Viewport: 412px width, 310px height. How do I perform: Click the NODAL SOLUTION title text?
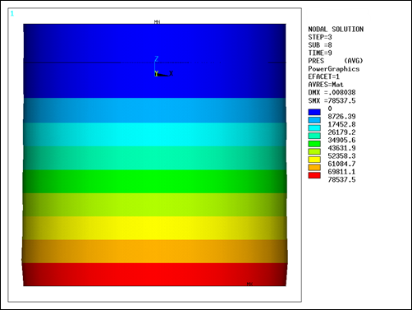[x=336, y=29]
